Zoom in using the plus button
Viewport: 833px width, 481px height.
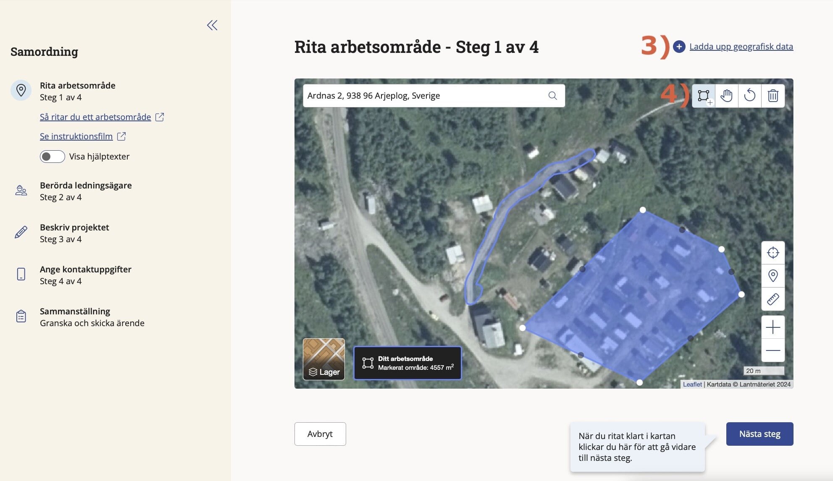click(773, 327)
